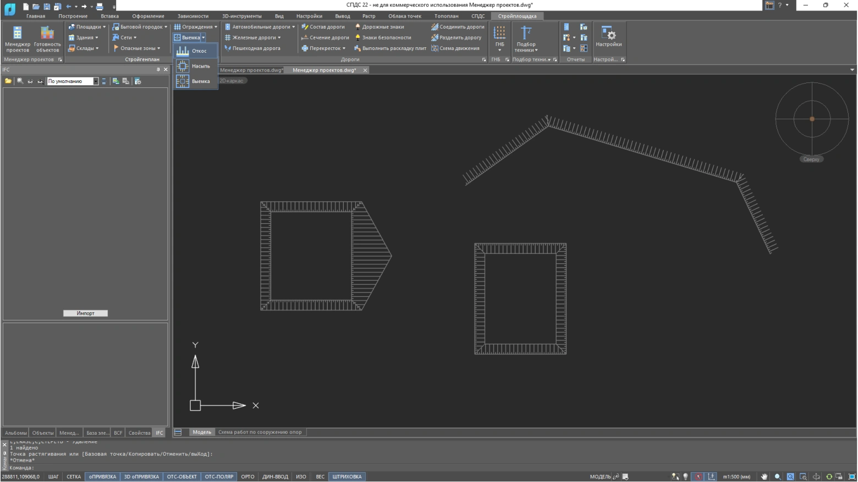
Task: Click the Импорт button
Action: 85,313
